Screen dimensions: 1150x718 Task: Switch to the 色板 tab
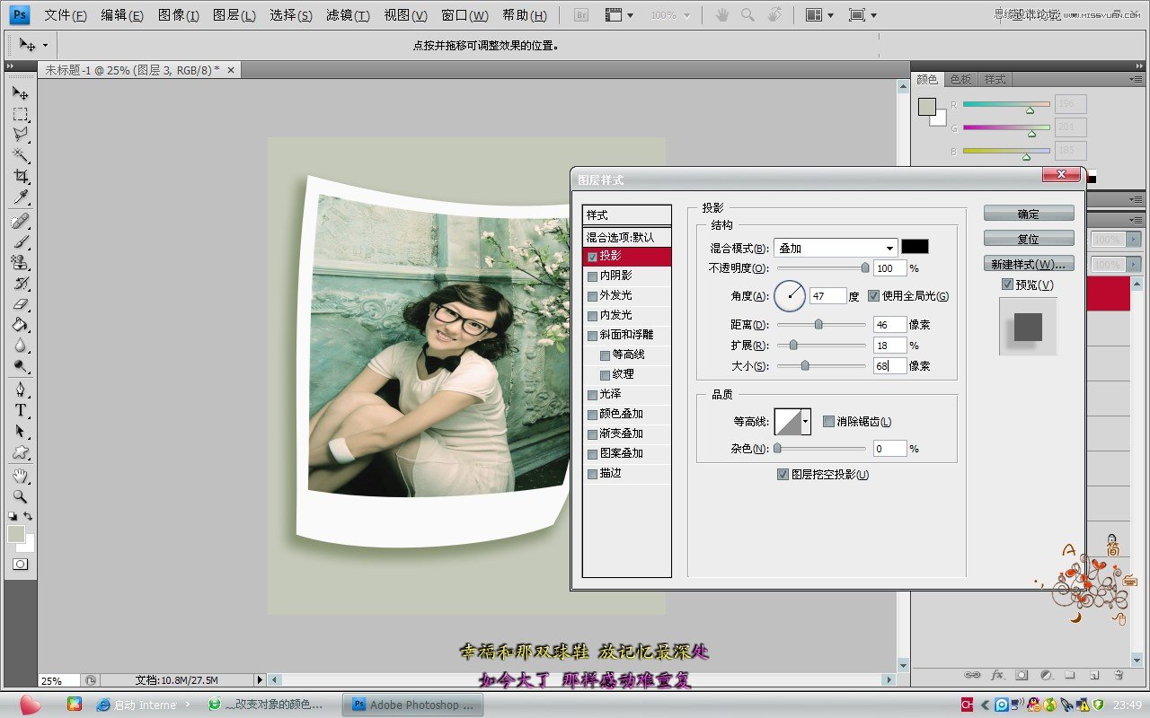(960, 80)
